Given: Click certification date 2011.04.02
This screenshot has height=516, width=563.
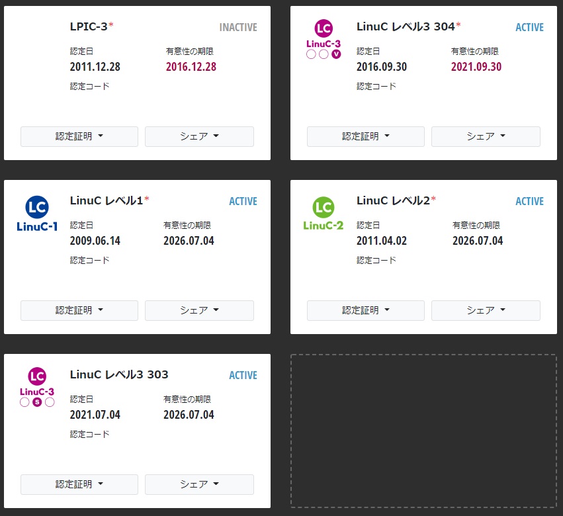Looking at the screenshot, I should pyautogui.click(x=382, y=241).
